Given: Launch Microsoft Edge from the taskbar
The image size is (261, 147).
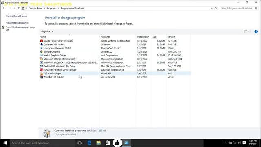Looking at the screenshot, I should point(89,143).
